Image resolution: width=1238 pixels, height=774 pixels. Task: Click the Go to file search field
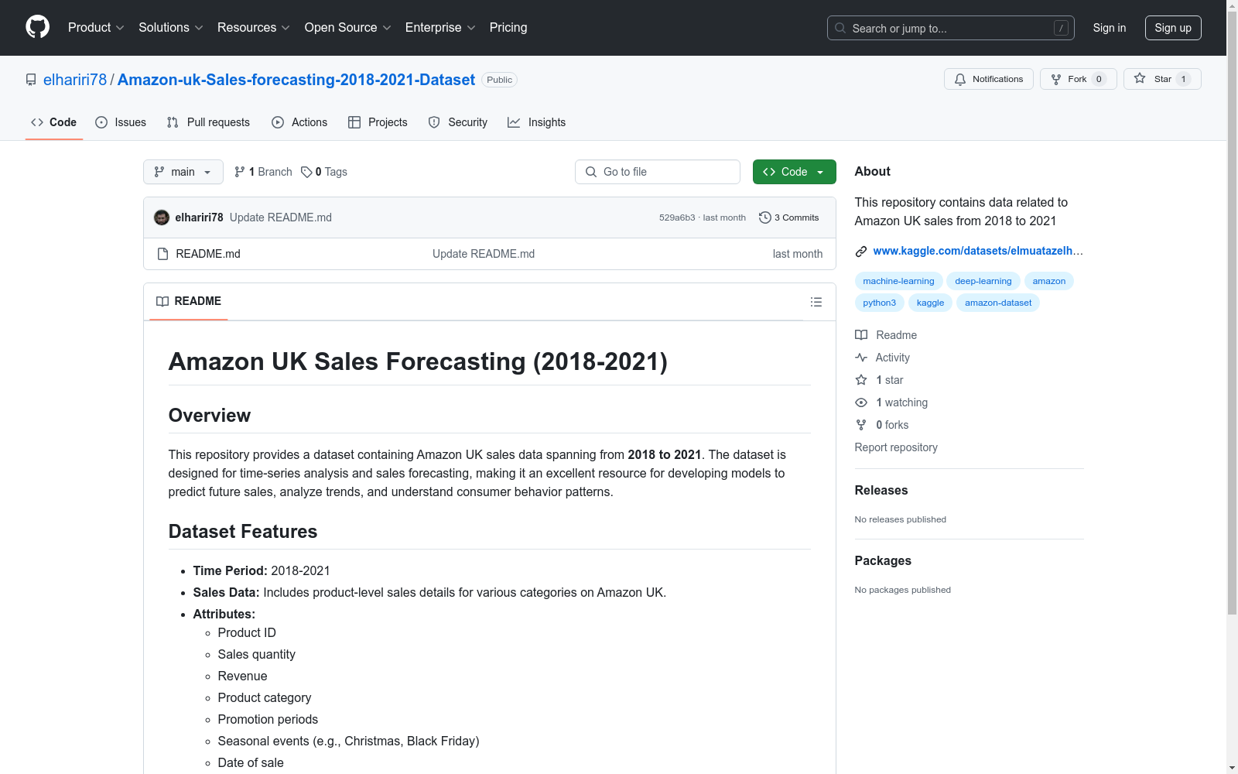point(657,172)
